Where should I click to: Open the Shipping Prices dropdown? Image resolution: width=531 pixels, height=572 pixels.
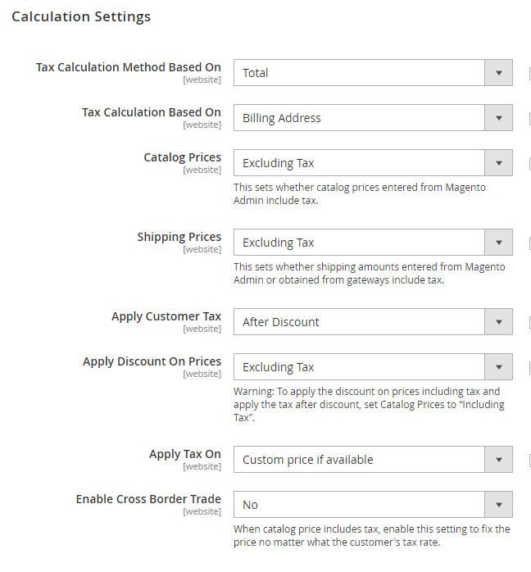373,243
